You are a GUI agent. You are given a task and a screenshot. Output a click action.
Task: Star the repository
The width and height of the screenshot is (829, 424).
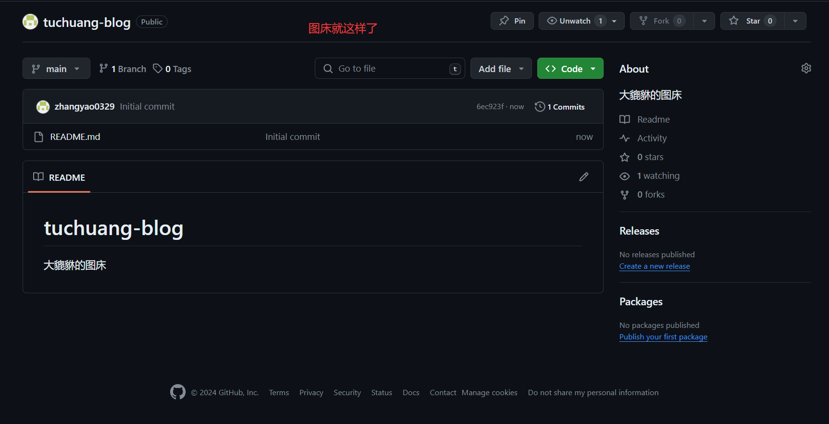click(753, 21)
